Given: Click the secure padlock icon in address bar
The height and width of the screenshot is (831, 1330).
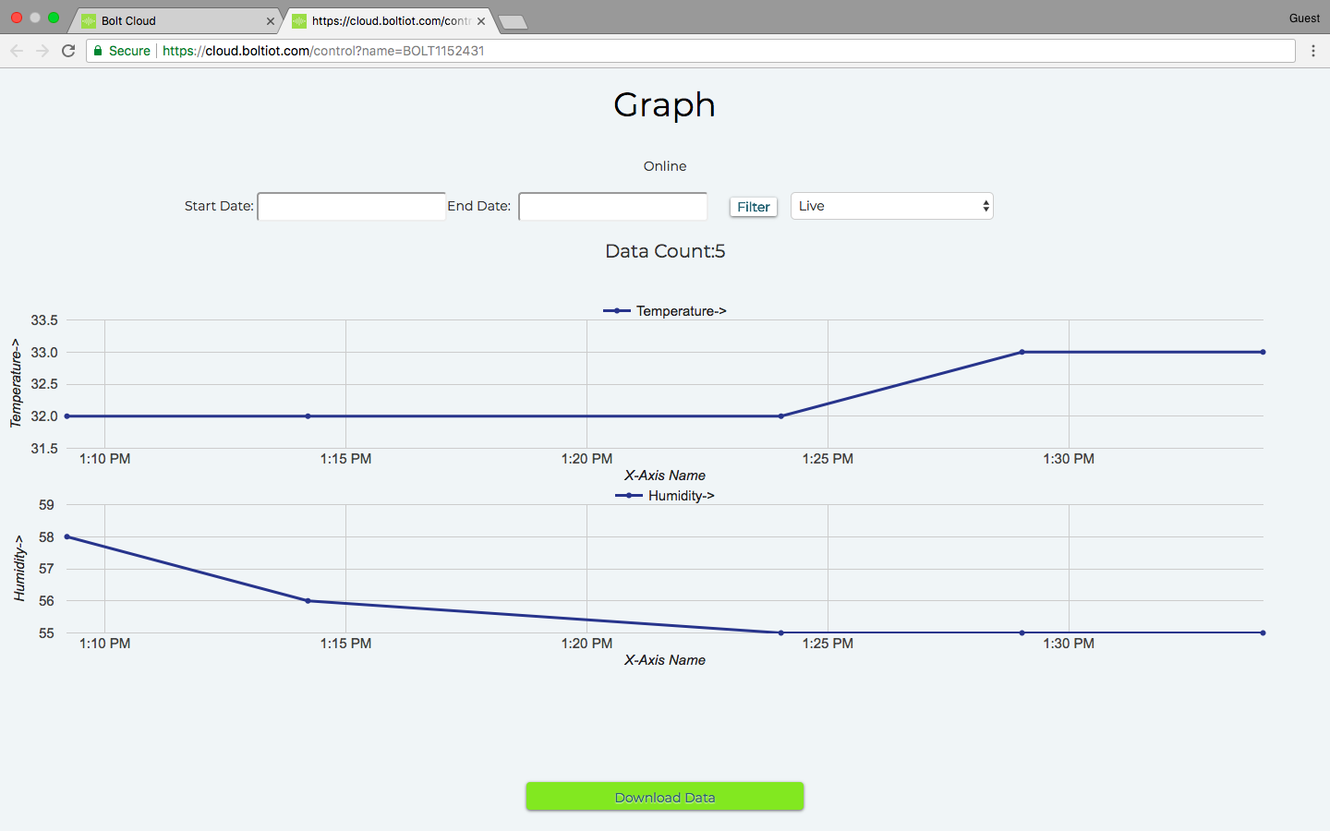Looking at the screenshot, I should click(x=98, y=51).
